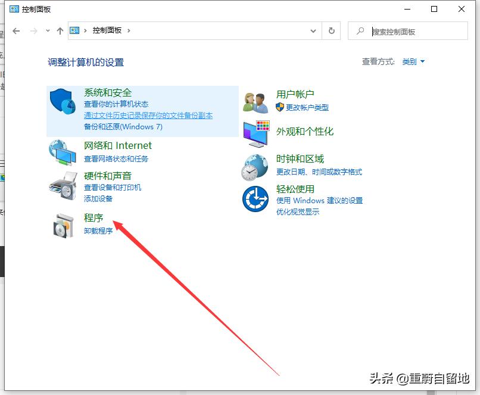Open the 查看方式 类别 dropdown
Viewport: 480px width, 395px height.
[413, 61]
